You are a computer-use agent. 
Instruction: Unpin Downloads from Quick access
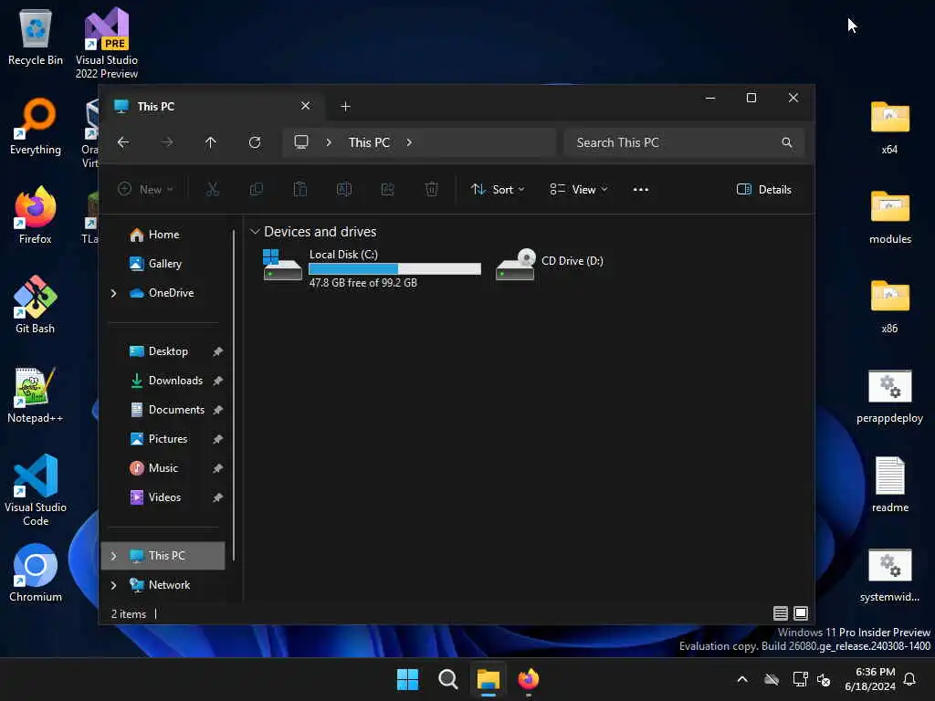tap(217, 381)
